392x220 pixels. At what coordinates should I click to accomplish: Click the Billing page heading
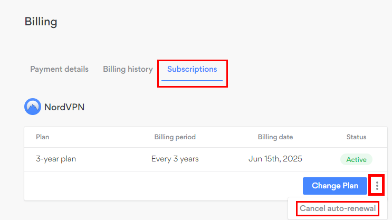tap(41, 22)
